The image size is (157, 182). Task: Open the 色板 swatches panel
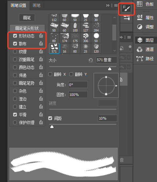click(145, 4)
